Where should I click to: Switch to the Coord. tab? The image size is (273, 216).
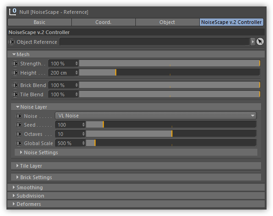tap(104, 22)
